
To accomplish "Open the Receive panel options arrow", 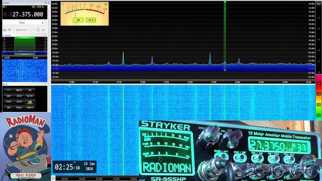I will (46, 3).
